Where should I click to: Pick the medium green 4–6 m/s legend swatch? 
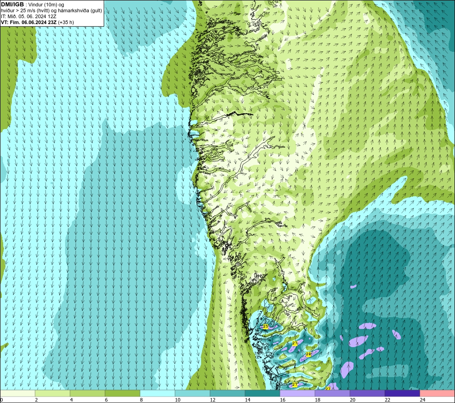pyautogui.click(x=87, y=393)
